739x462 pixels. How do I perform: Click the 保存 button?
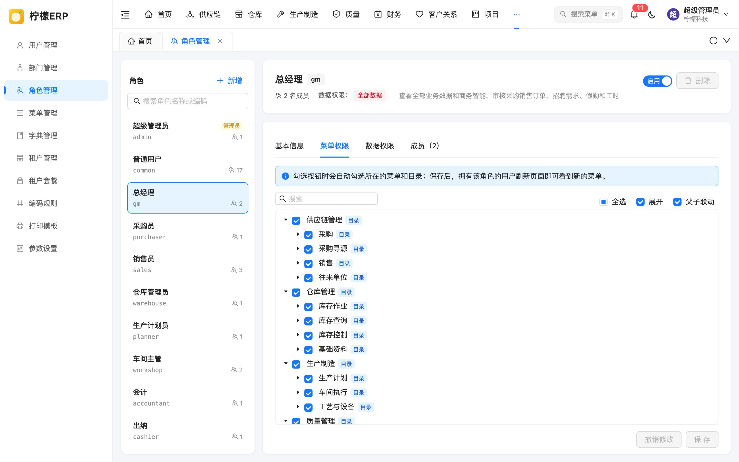(702, 439)
